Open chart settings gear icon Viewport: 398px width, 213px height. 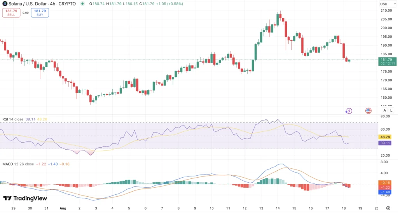tap(388, 208)
